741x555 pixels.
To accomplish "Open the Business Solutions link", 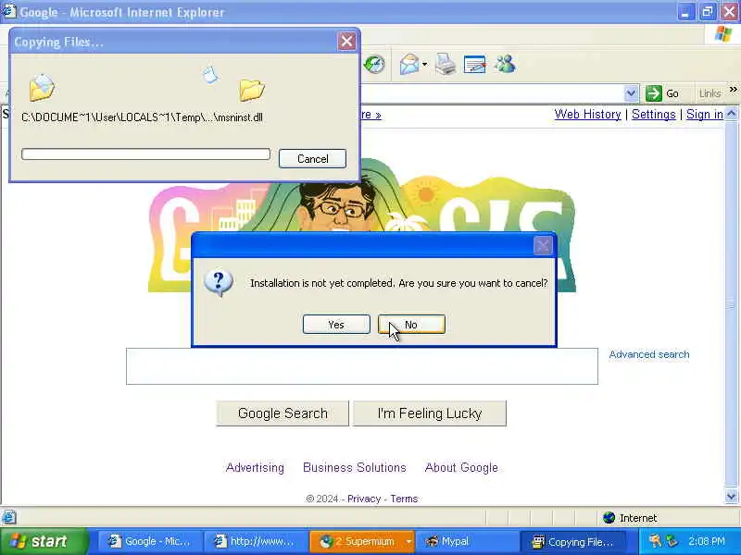I will [x=355, y=468].
